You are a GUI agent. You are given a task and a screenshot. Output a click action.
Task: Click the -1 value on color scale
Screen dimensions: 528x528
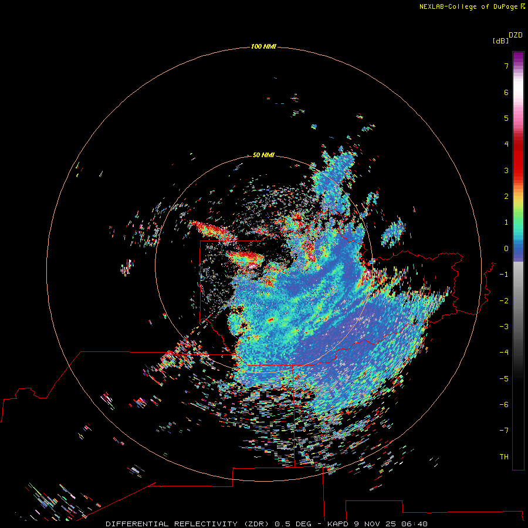(504, 275)
